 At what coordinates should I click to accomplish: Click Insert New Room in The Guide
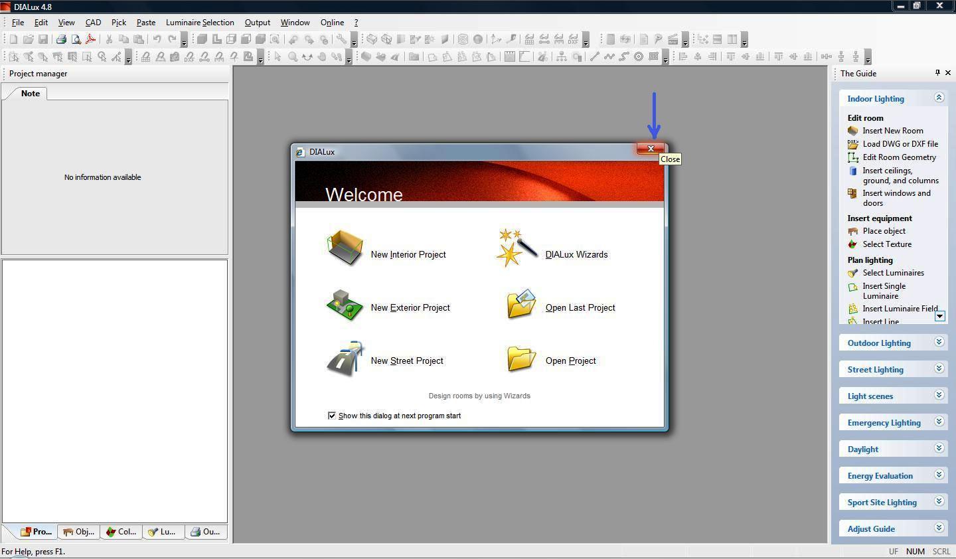point(892,131)
